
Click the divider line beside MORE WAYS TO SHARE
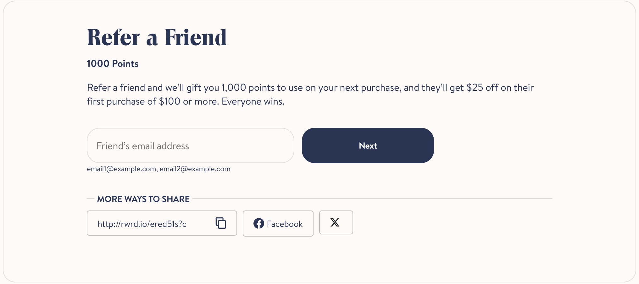[372, 199]
